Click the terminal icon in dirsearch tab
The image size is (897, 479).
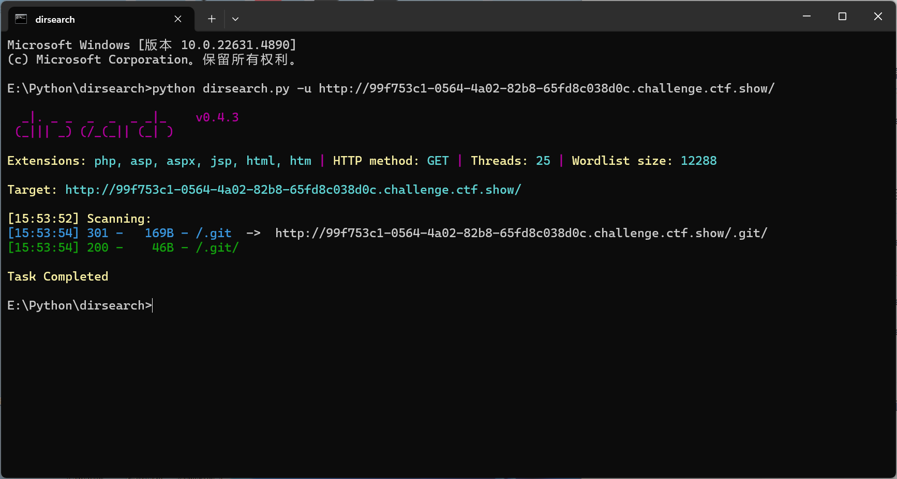[21, 19]
